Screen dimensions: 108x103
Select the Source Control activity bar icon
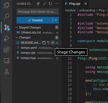click(7, 27)
